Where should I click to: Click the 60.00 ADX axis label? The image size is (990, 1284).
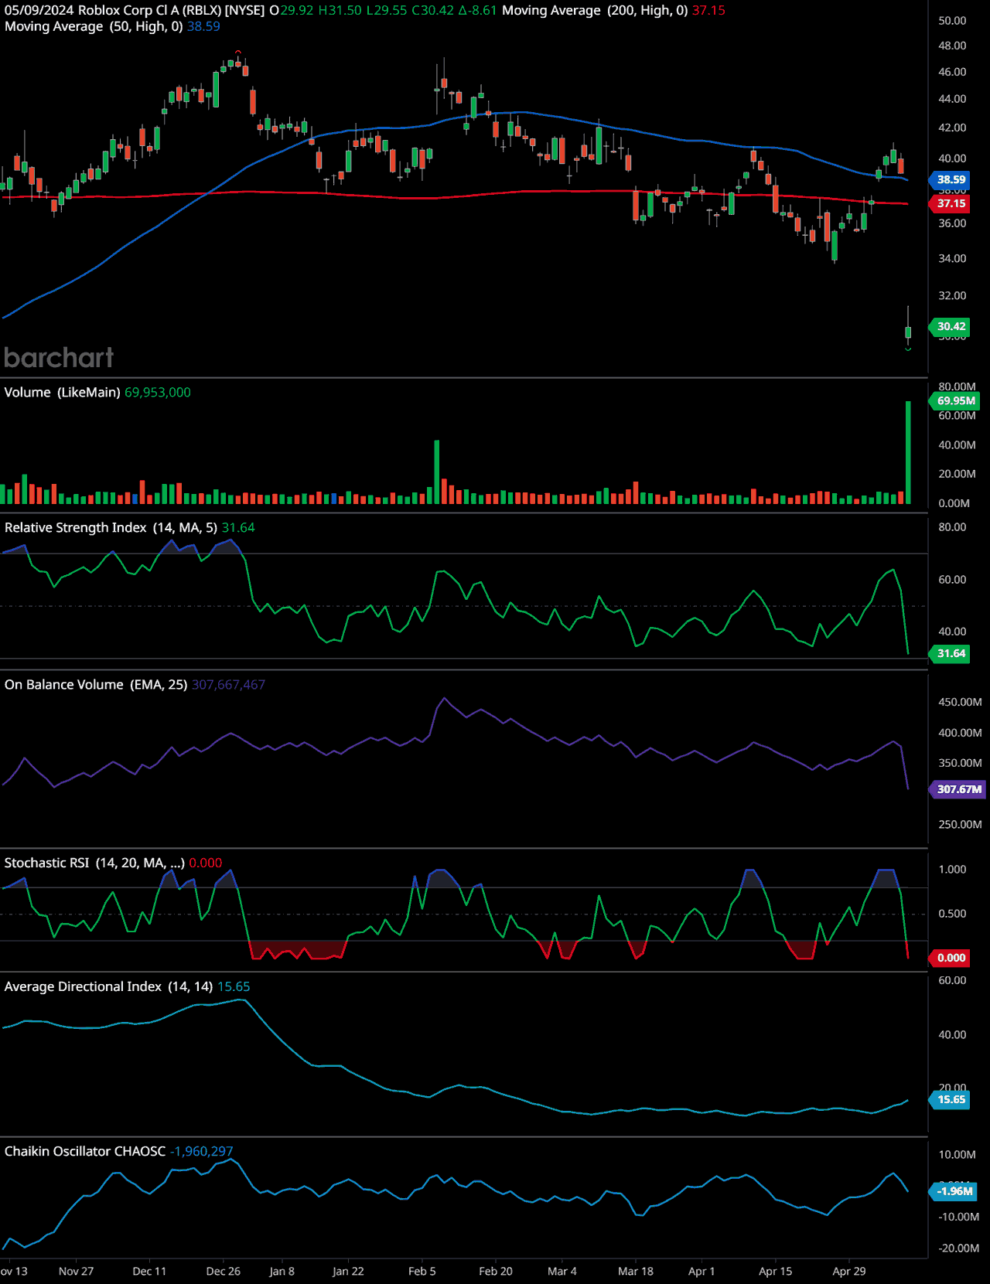[952, 980]
